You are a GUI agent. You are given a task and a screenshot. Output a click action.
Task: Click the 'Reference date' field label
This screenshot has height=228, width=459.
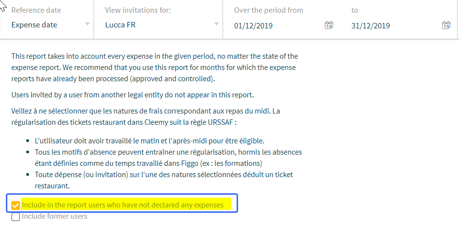click(x=36, y=10)
